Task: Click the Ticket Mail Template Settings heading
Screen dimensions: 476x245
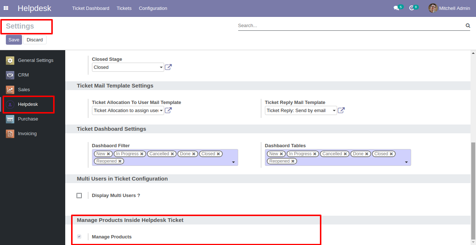Action: tap(115, 86)
